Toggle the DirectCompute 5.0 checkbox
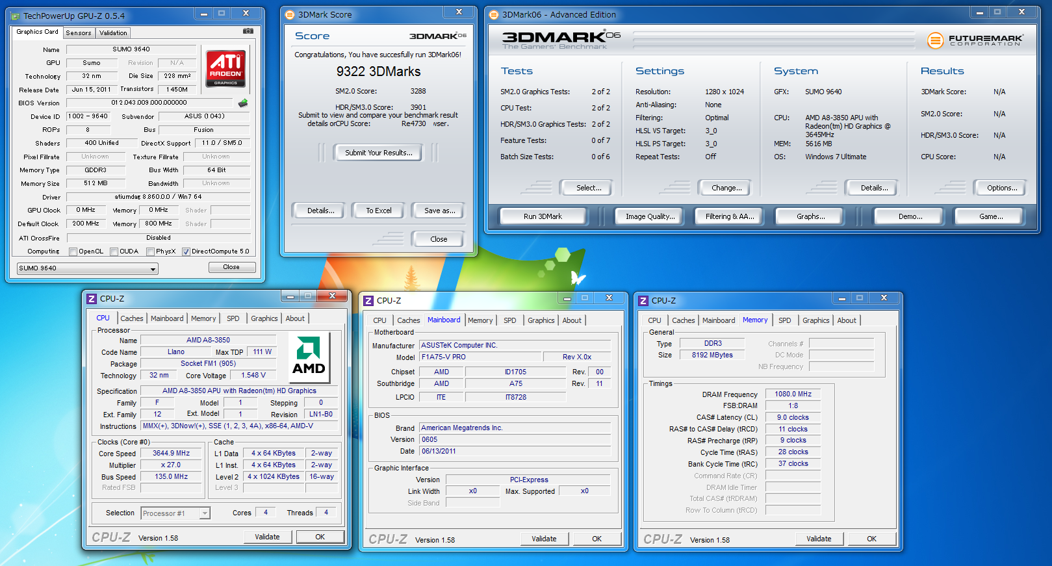The height and width of the screenshot is (566, 1052). click(186, 251)
